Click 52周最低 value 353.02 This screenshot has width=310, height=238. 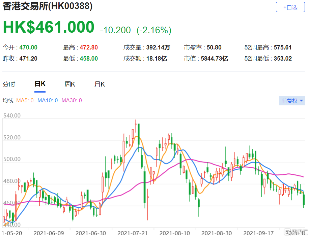pyautogui.click(x=283, y=59)
